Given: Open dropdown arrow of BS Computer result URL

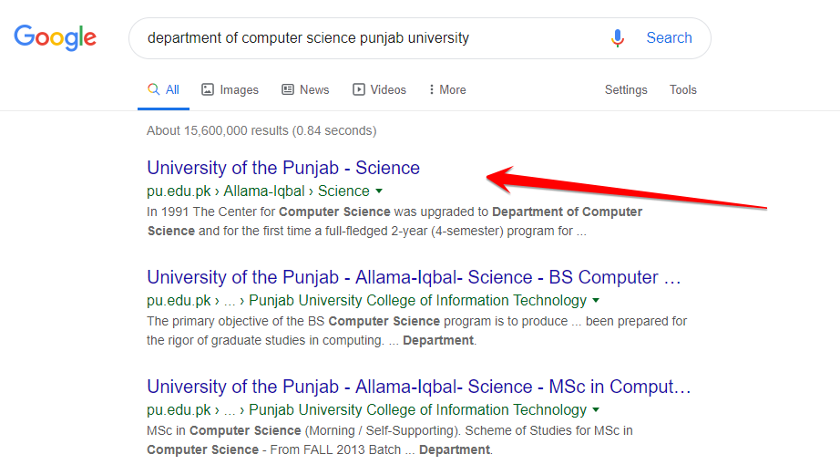Looking at the screenshot, I should coord(596,301).
